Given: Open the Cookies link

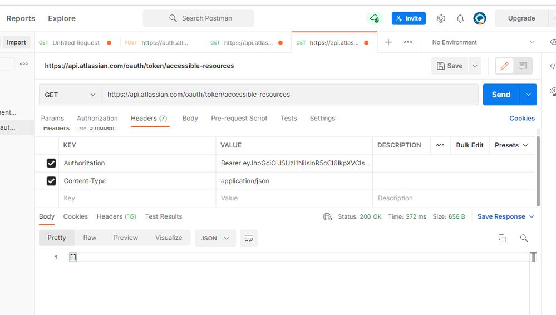Looking at the screenshot, I should (x=522, y=118).
